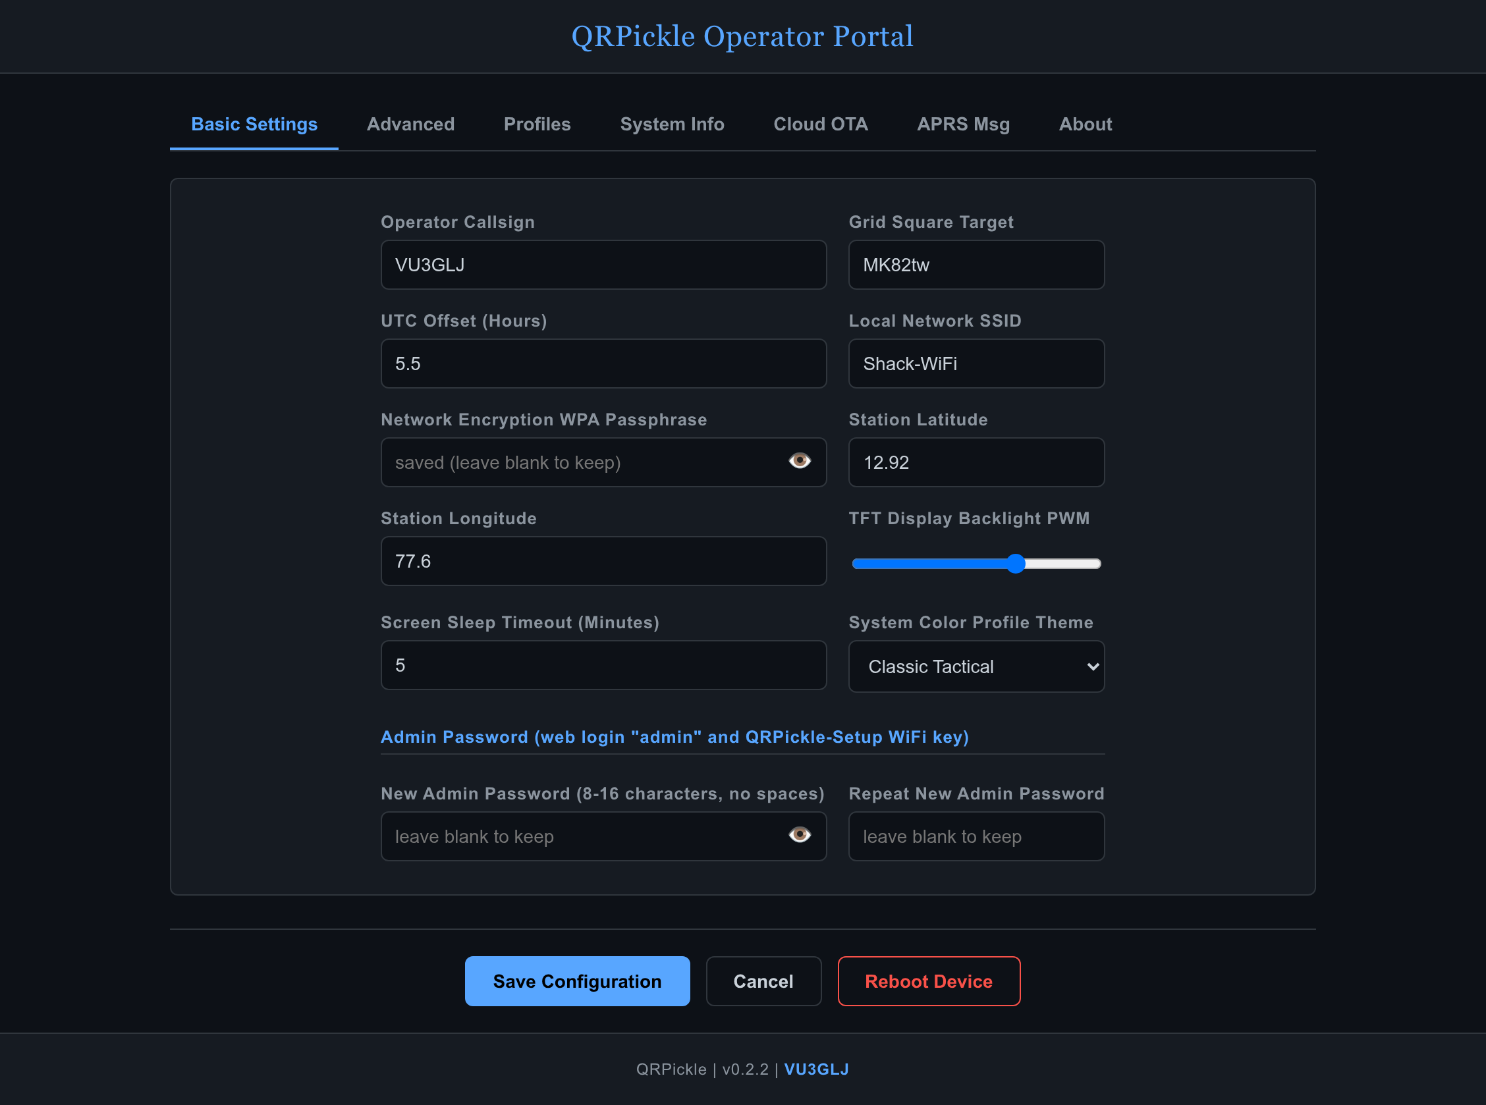This screenshot has width=1486, height=1105.
Task: Open System Color Profile Theme dropdown
Action: pyautogui.click(x=976, y=666)
